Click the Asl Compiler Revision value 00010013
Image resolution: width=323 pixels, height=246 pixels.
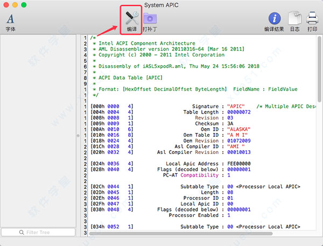point(239,152)
